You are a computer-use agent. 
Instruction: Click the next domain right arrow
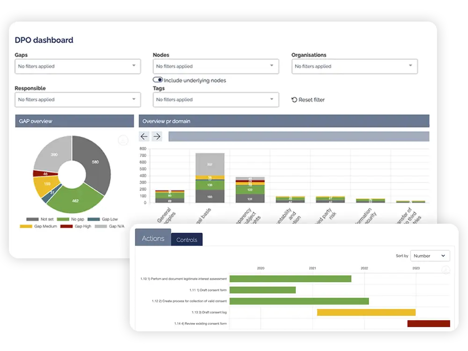pos(157,136)
